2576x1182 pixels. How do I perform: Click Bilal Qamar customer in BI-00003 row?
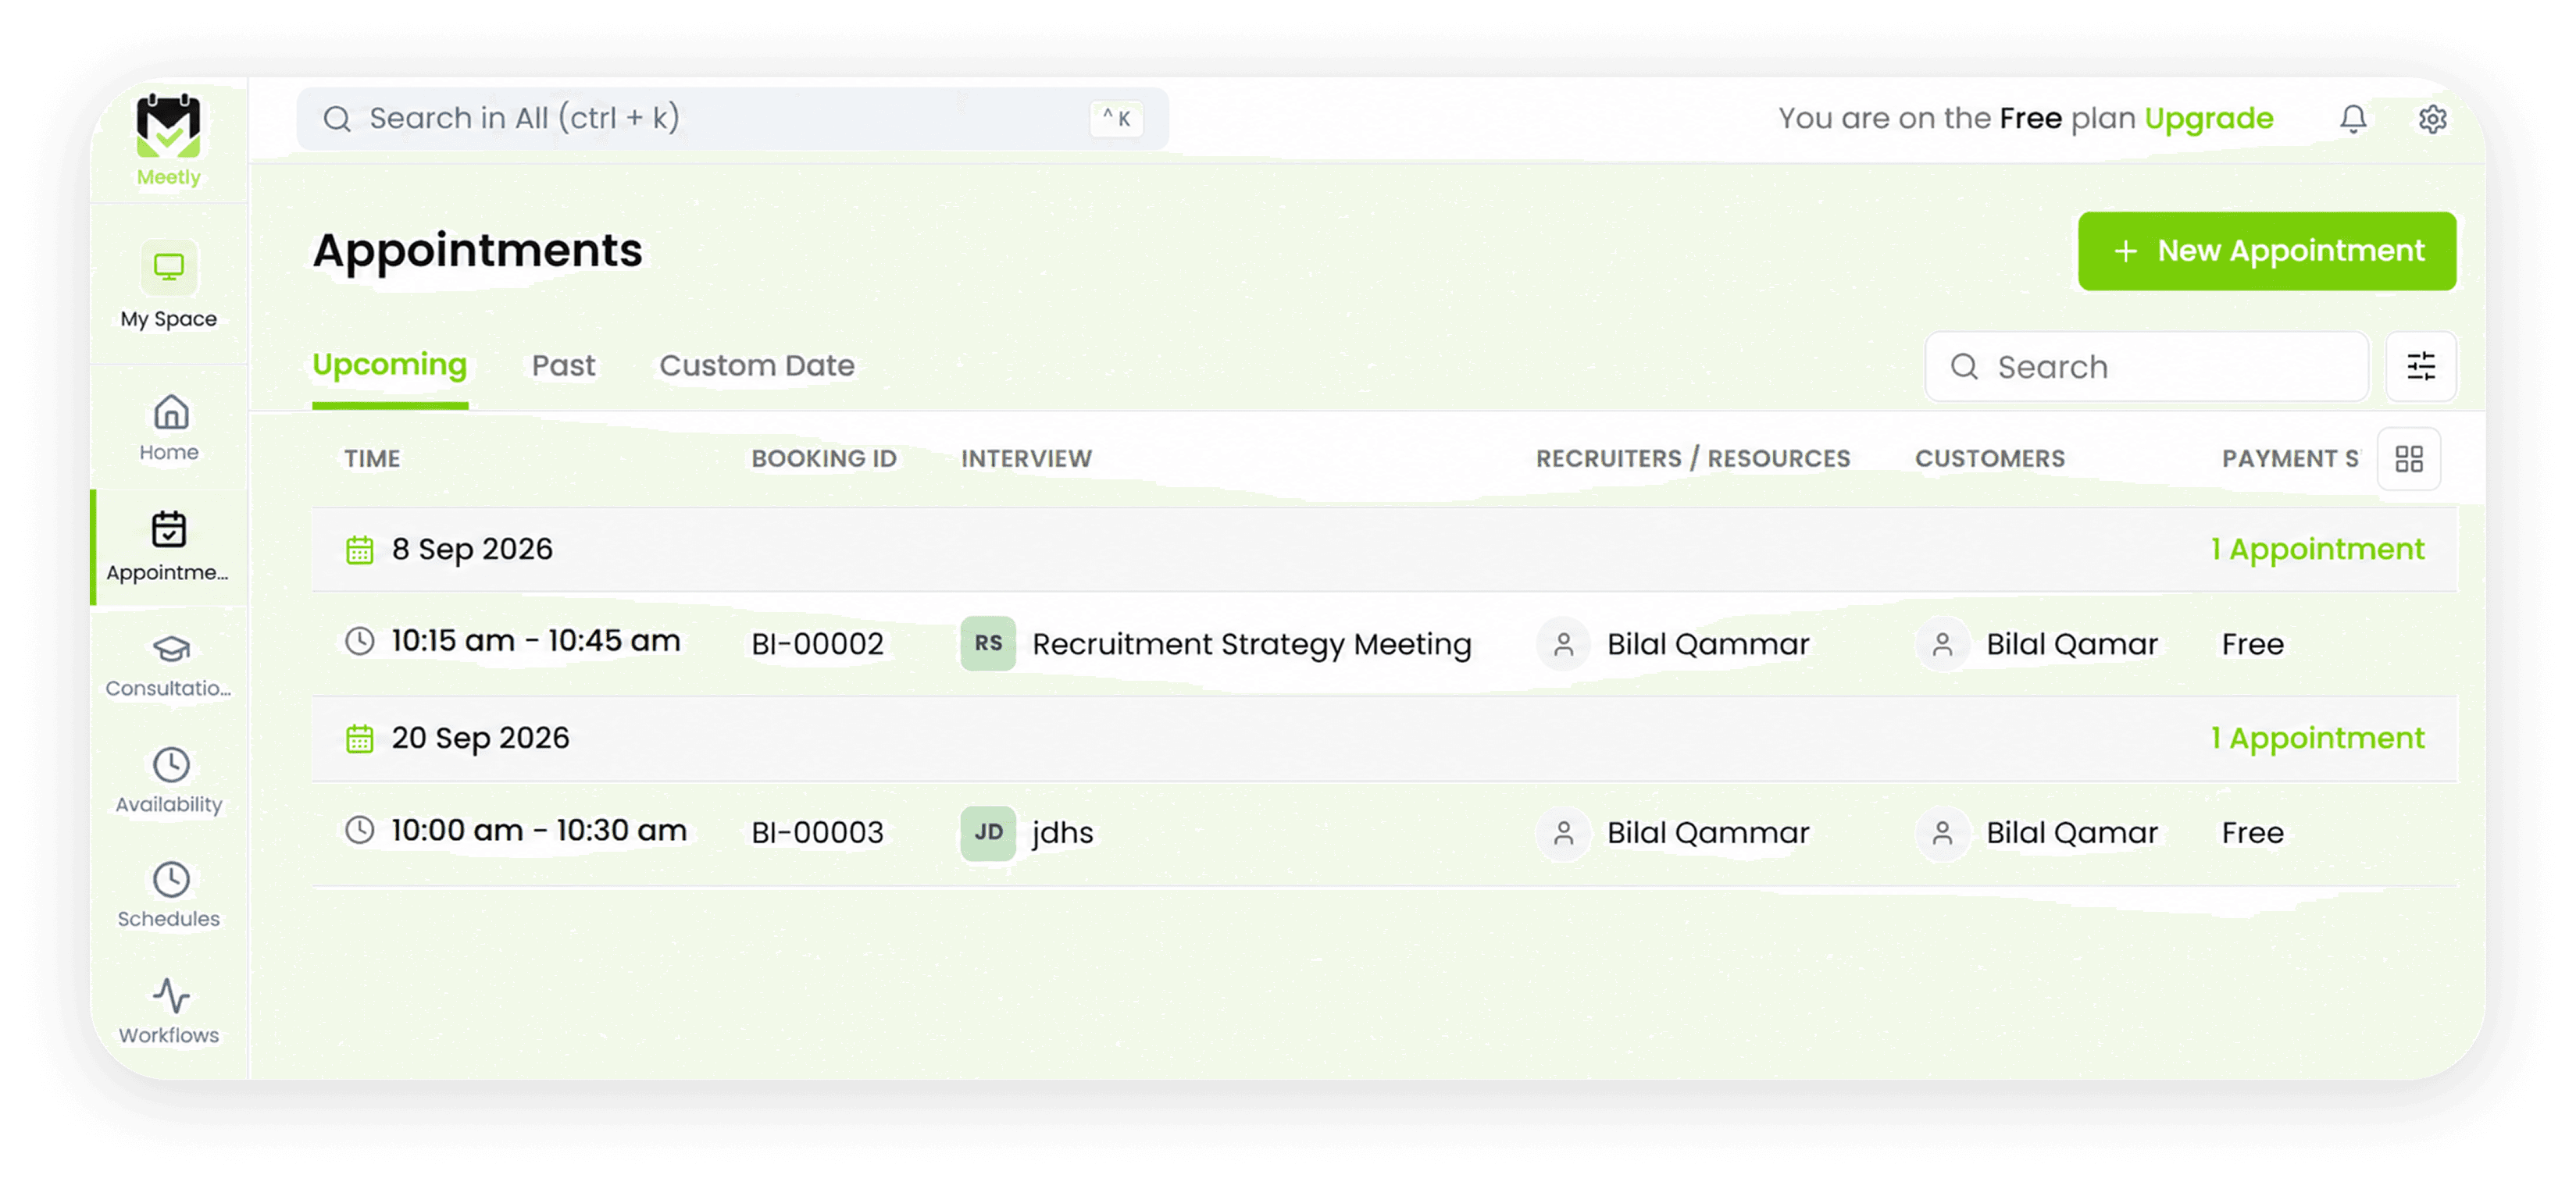coord(2072,833)
